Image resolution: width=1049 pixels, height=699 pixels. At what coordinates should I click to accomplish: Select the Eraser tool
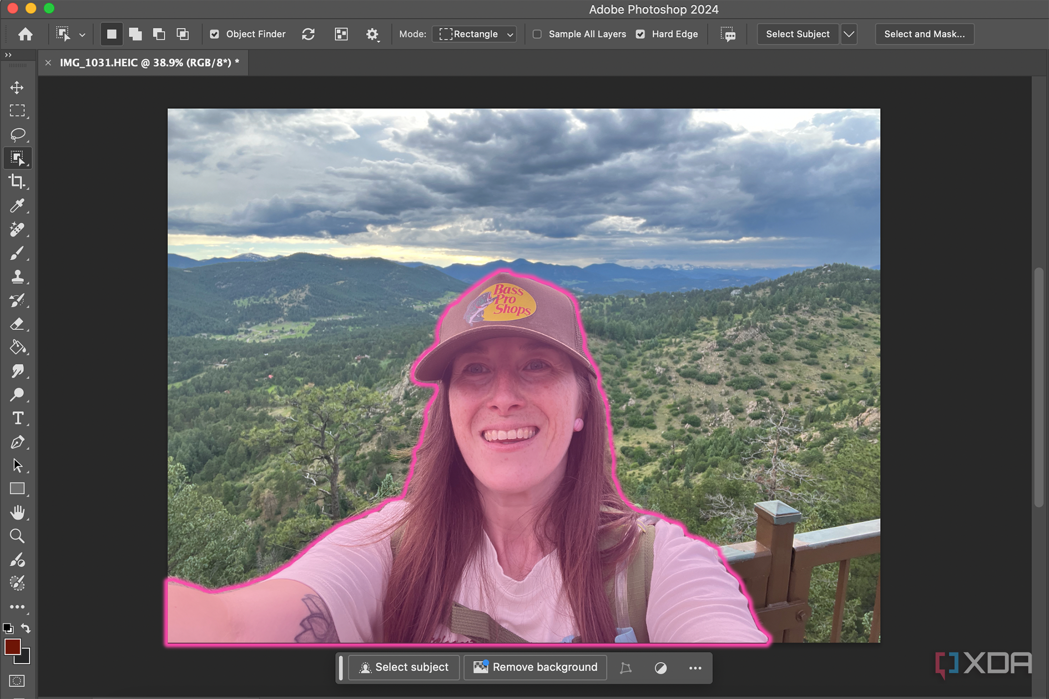17,324
